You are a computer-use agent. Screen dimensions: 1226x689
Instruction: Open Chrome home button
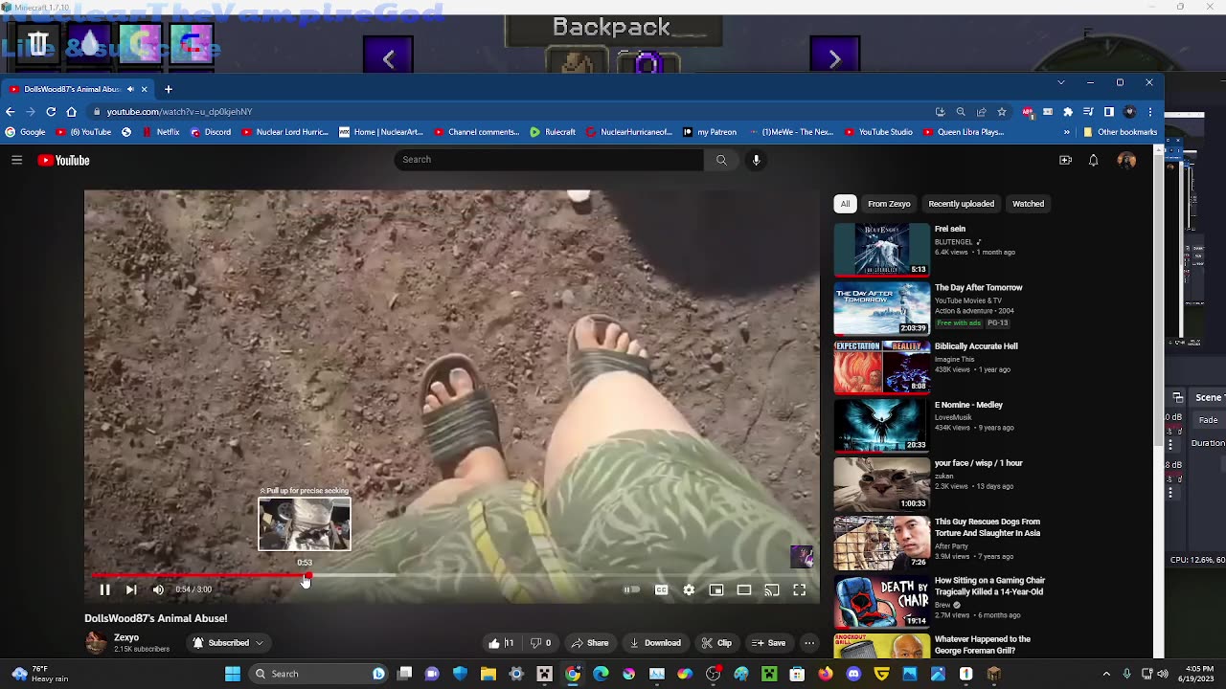(71, 112)
